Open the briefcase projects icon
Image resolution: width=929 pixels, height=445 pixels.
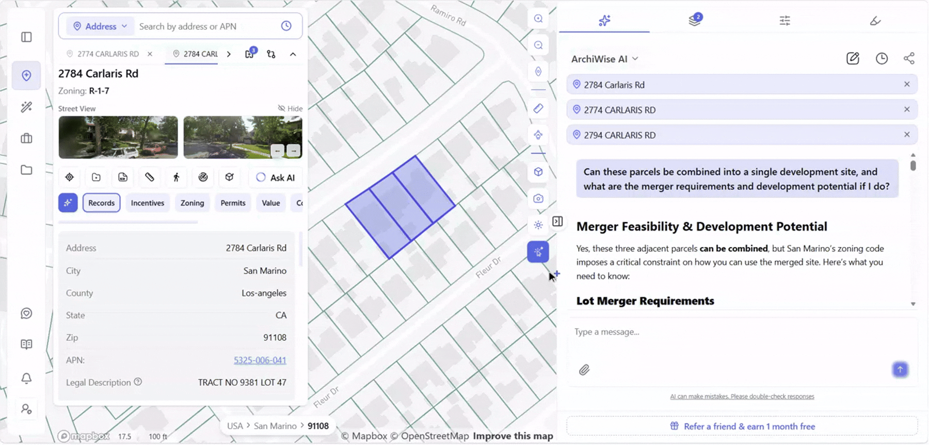26,138
